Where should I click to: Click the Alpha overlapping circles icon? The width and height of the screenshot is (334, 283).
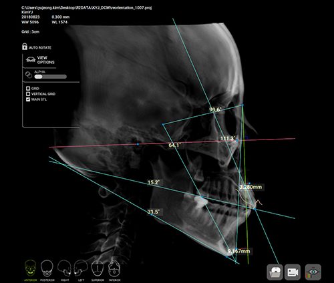(29, 75)
